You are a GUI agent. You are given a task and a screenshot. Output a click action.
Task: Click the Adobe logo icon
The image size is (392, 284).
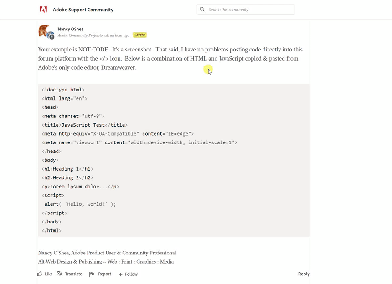click(x=43, y=10)
